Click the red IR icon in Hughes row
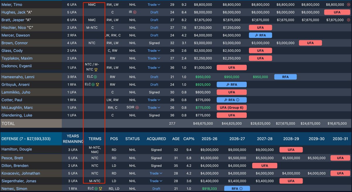Viewport: 352px width, 192px height. click(135, 12)
